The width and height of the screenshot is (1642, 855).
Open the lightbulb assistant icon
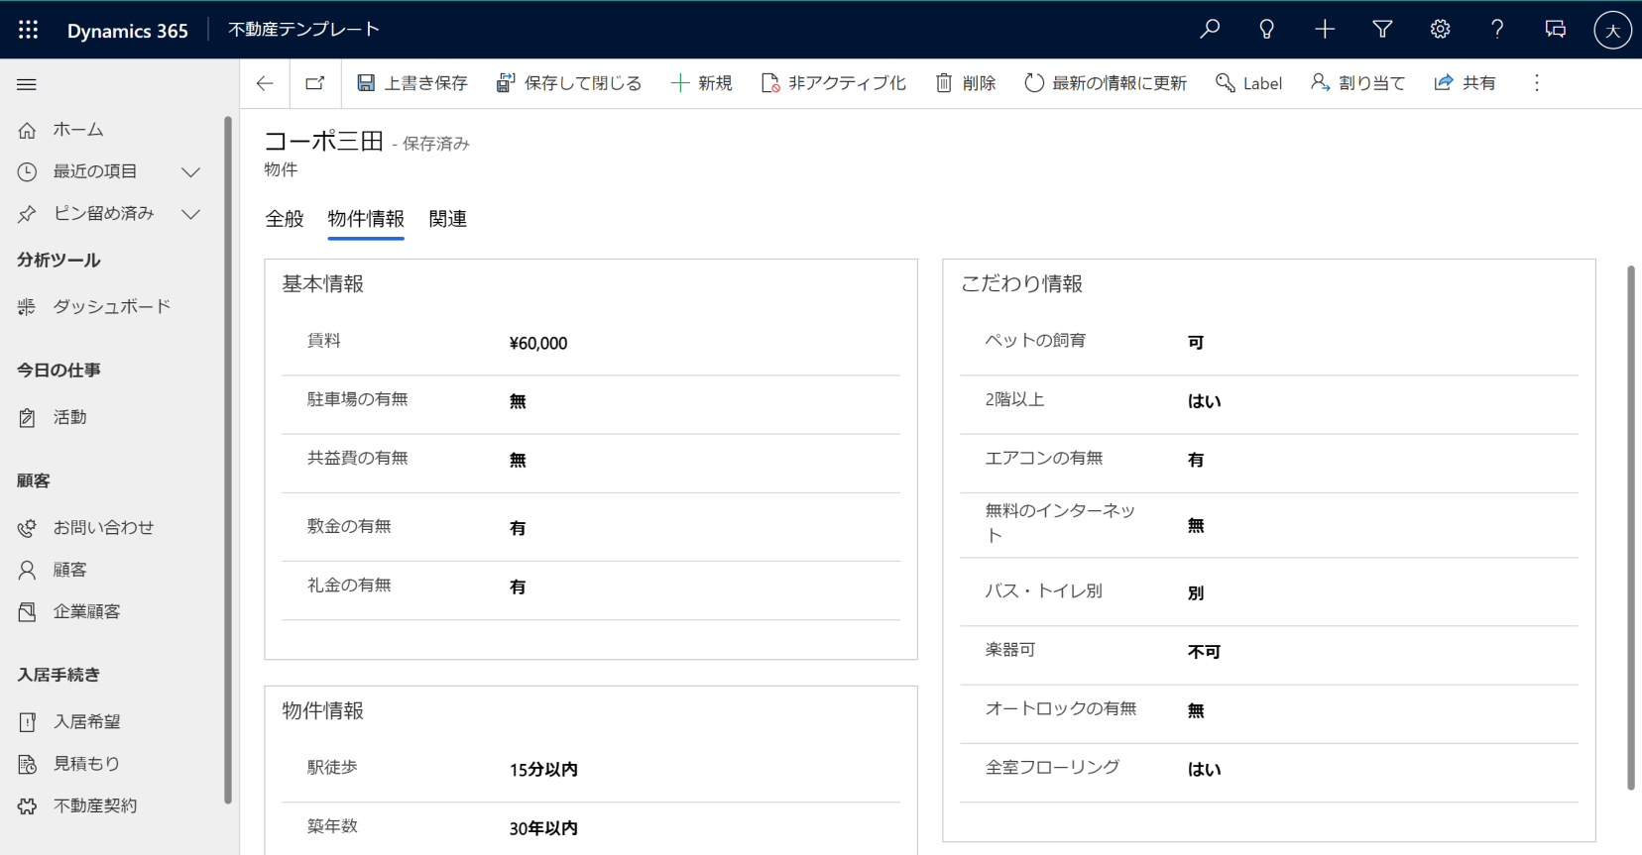point(1266,30)
